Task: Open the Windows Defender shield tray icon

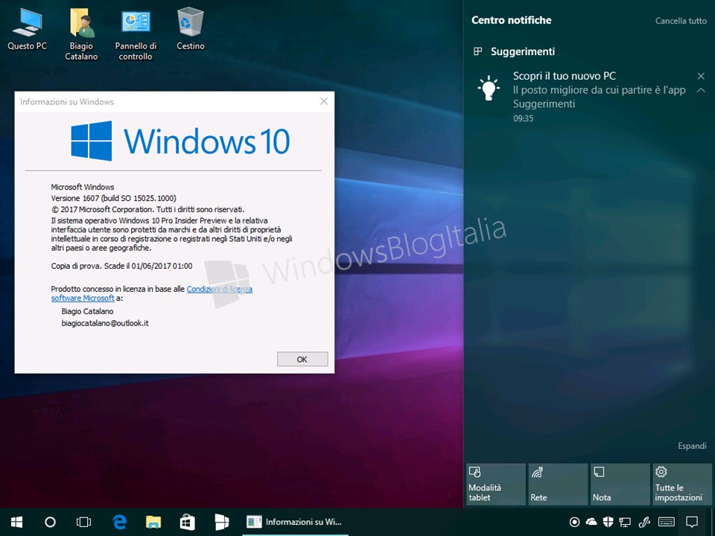Action: click(x=608, y=523)
